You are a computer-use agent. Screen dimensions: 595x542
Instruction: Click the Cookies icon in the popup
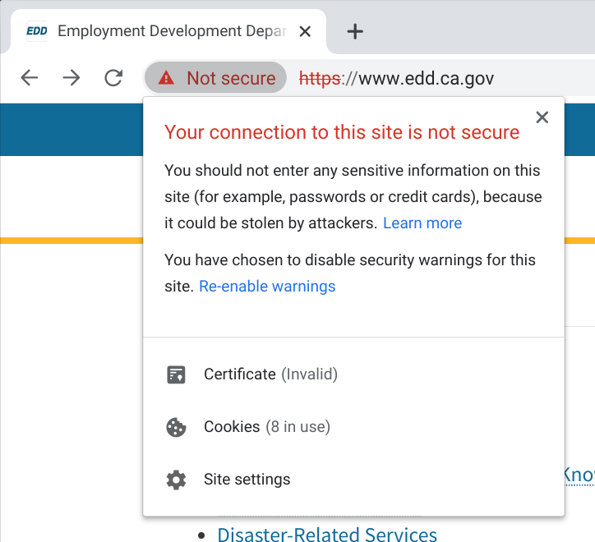(x=176, y=428)
